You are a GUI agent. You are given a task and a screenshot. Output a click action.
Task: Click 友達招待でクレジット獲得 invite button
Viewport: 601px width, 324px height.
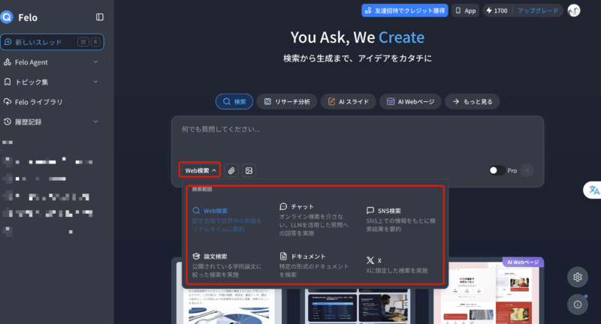405,10
